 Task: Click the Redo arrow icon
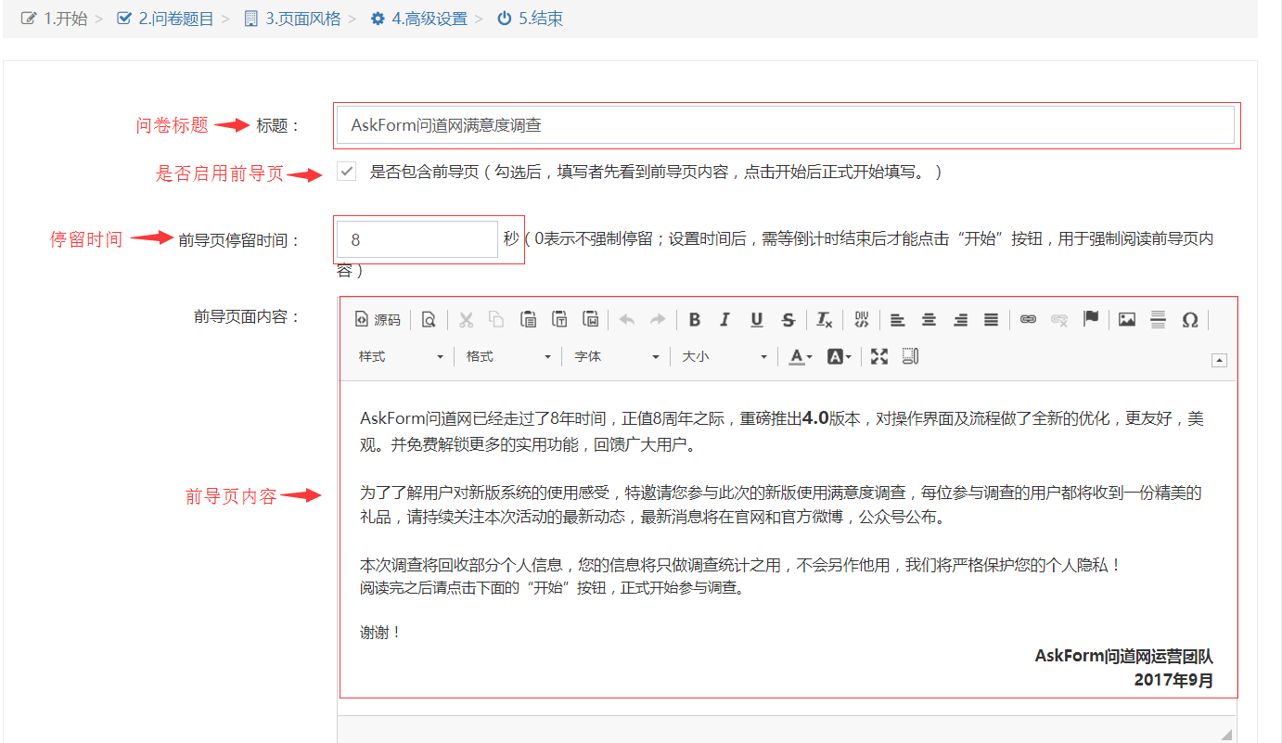[x=658, y=320]
